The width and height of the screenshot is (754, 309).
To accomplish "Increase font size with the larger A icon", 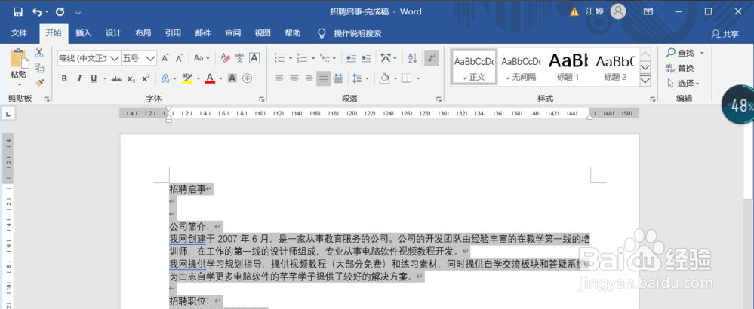I will [165, 58].
